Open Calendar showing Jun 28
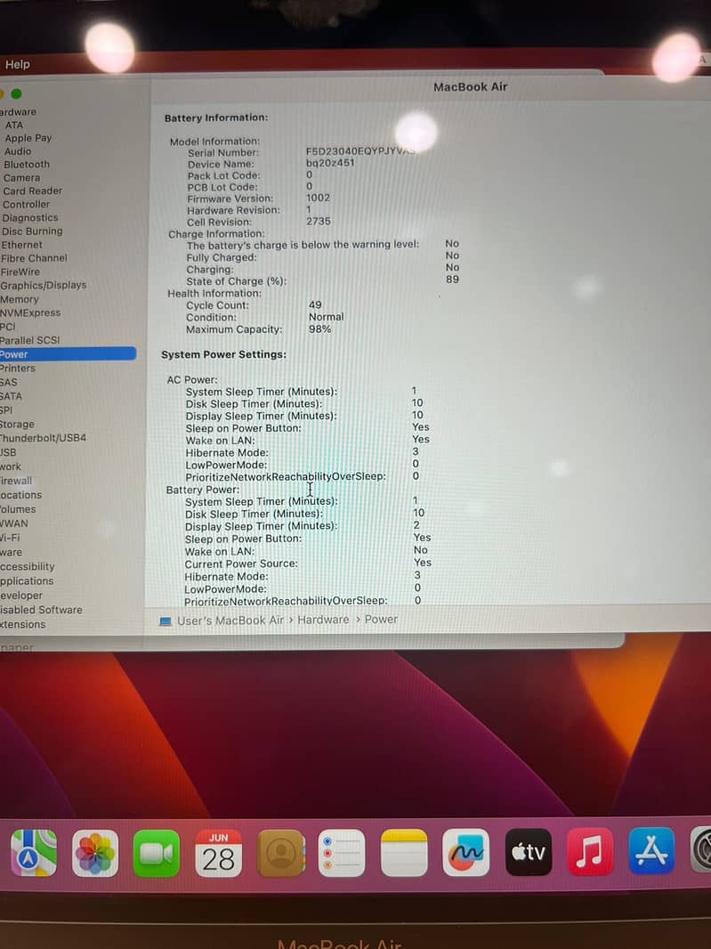 219,853
